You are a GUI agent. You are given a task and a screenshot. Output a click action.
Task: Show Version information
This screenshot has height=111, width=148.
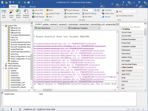pyautogui.click(x=106, y=17)
